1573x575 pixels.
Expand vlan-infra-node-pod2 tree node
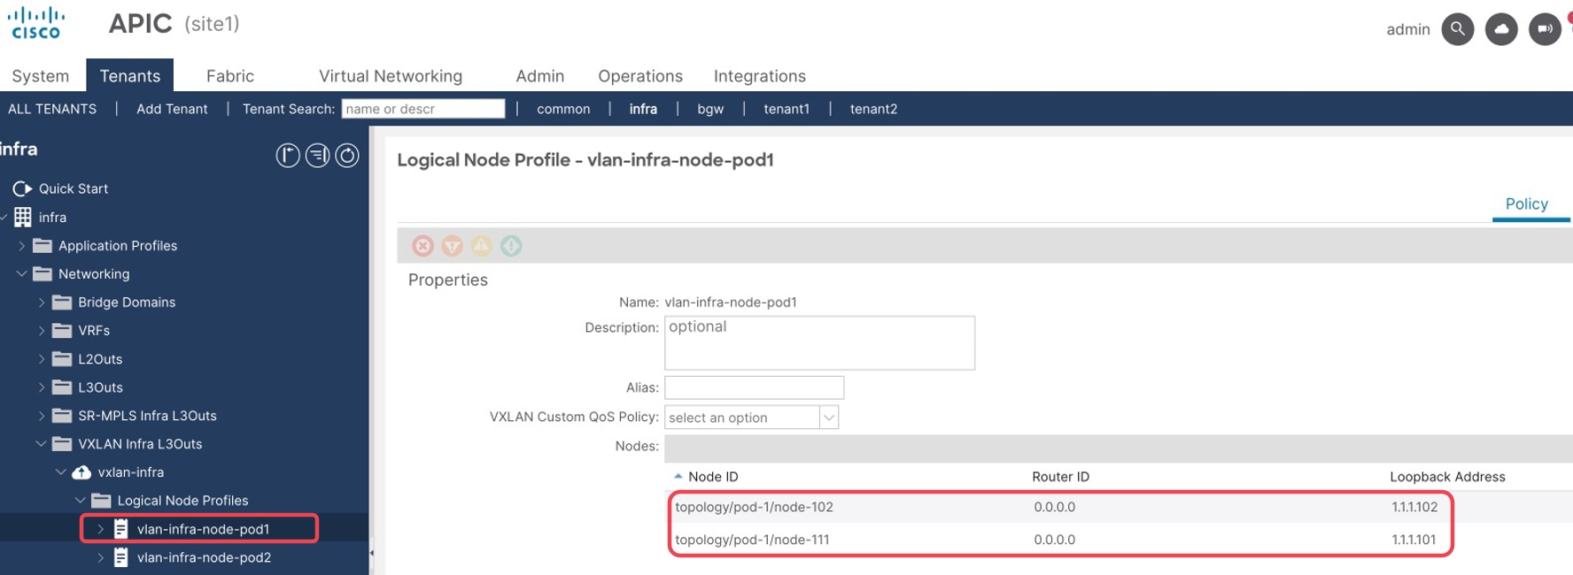point(100,557)
